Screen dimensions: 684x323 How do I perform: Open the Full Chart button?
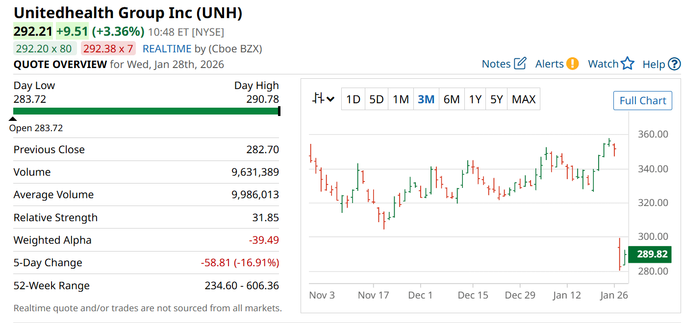tap(643, 101)
